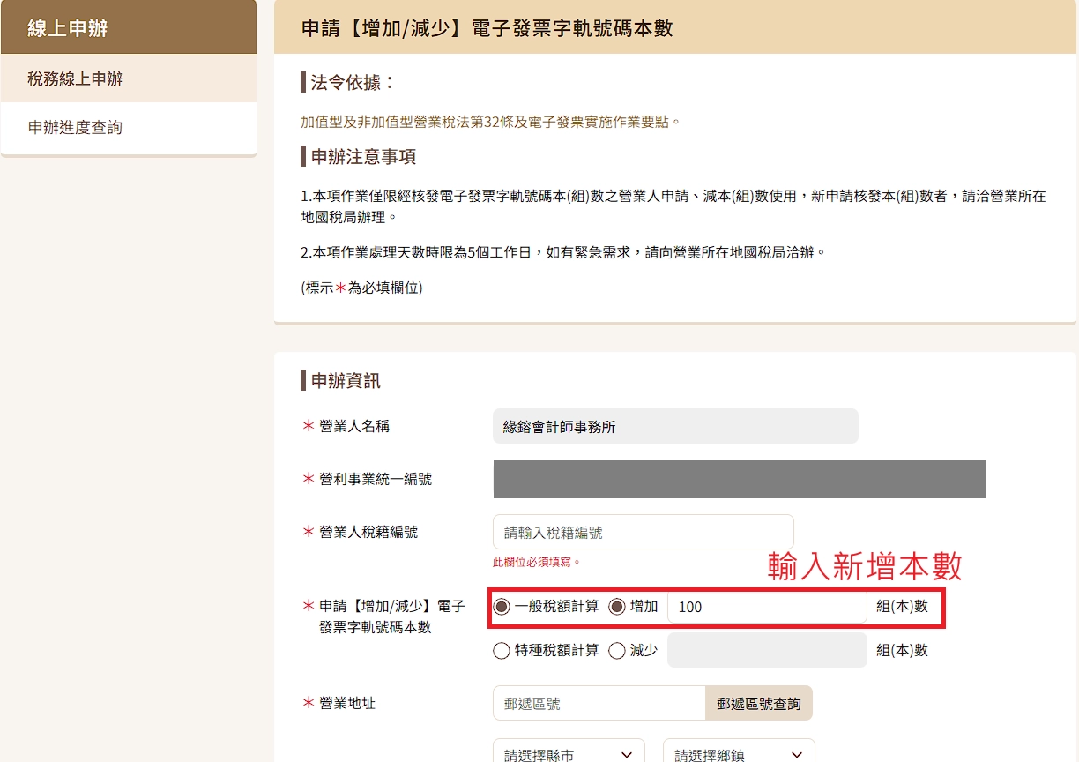Select the 減少 radio option
This screenshot has height=762, width=1079.
click(x=617, y=651)
